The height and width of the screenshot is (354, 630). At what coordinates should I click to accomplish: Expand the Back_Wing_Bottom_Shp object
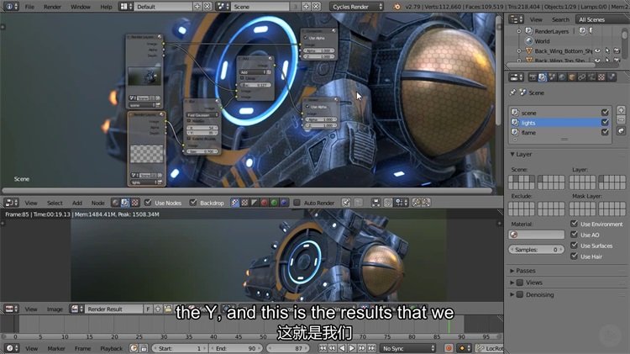(x=519, y=51)
